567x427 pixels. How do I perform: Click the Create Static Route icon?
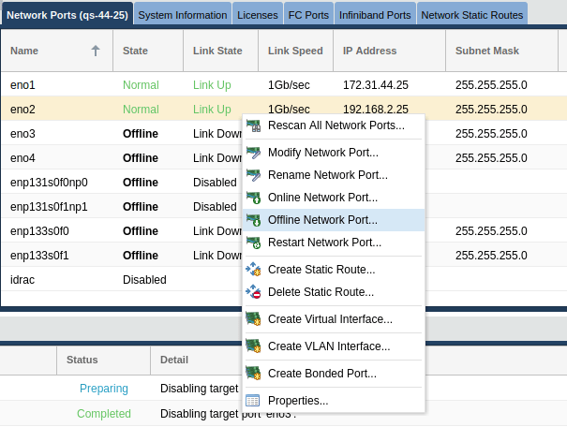click(253, 270)
